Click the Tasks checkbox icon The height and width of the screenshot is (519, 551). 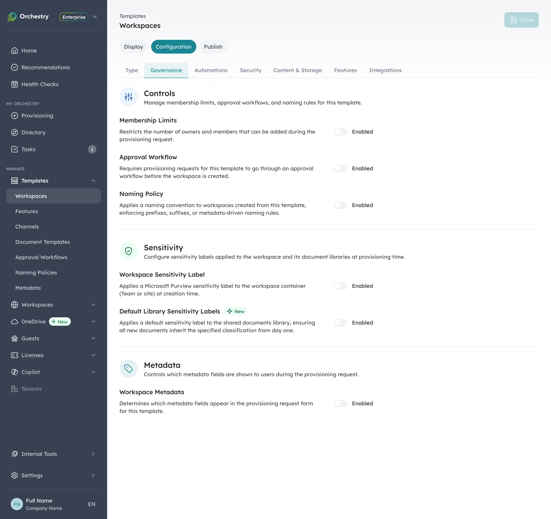(x=15, y=149)
